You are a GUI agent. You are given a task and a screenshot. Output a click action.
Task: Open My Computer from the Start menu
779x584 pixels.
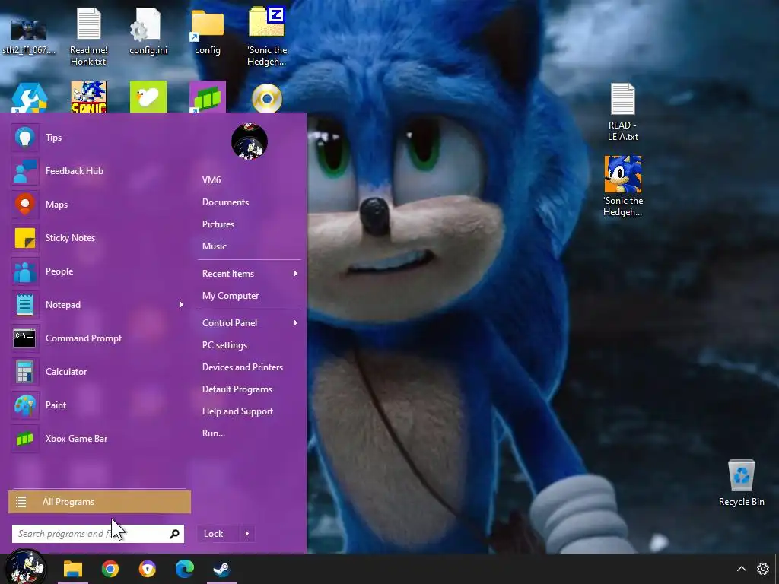231,296
